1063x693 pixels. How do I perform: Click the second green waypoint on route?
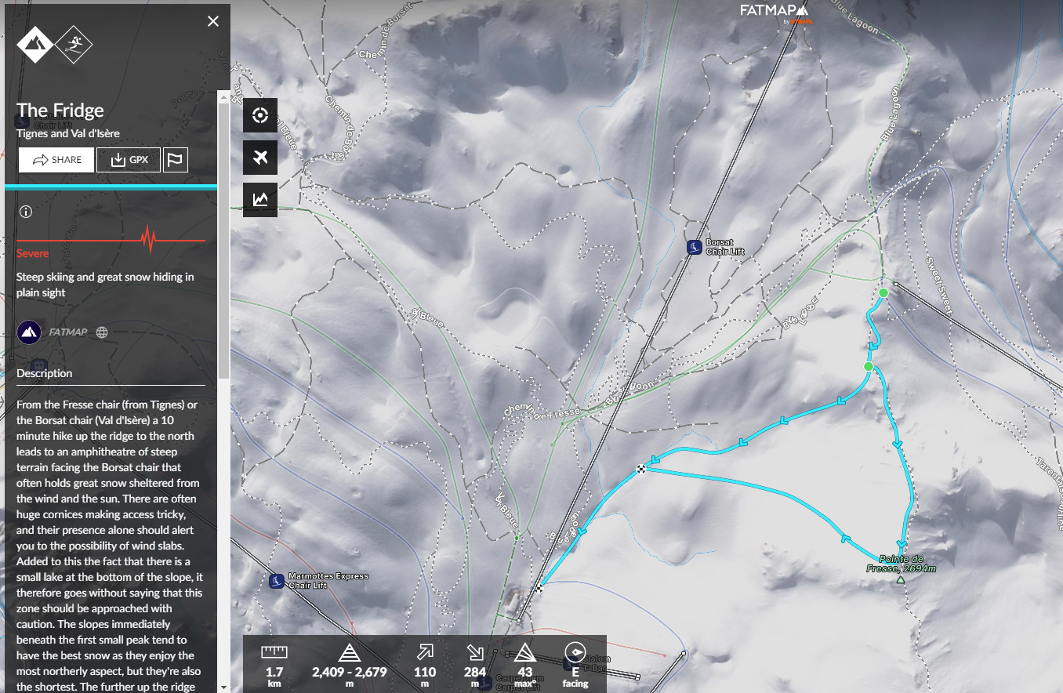[868, 366]
